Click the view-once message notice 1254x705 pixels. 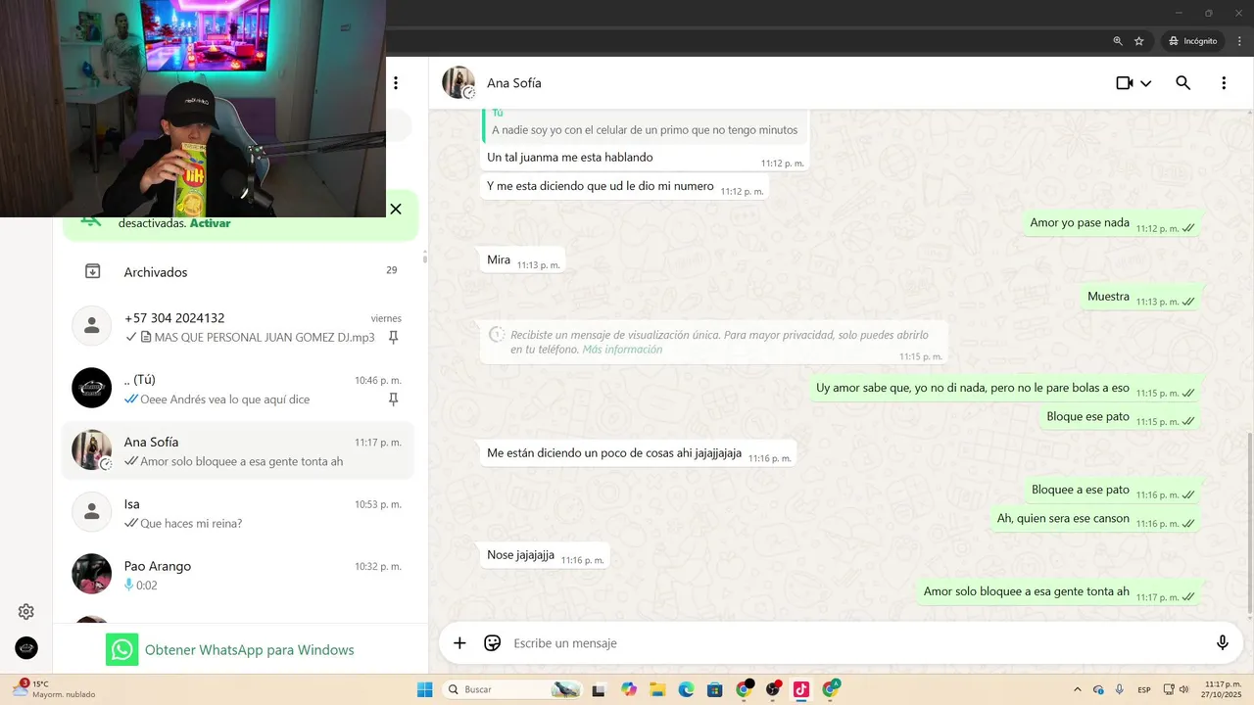(714, 342)
